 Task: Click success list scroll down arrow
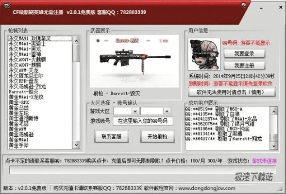coord(274,146)
